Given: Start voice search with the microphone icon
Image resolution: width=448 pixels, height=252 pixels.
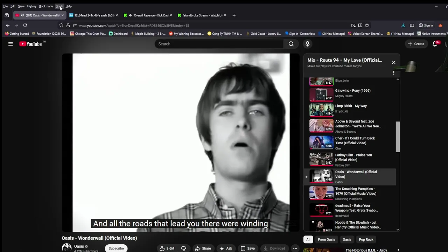Looking at the screenshot, I should pyautogui.click(x=307, y=44).
